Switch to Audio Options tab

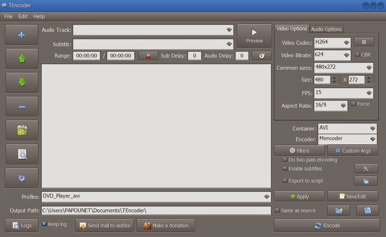coord(326,29)
